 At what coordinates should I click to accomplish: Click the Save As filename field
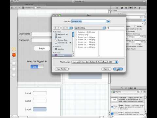click(x=89, y=21)
